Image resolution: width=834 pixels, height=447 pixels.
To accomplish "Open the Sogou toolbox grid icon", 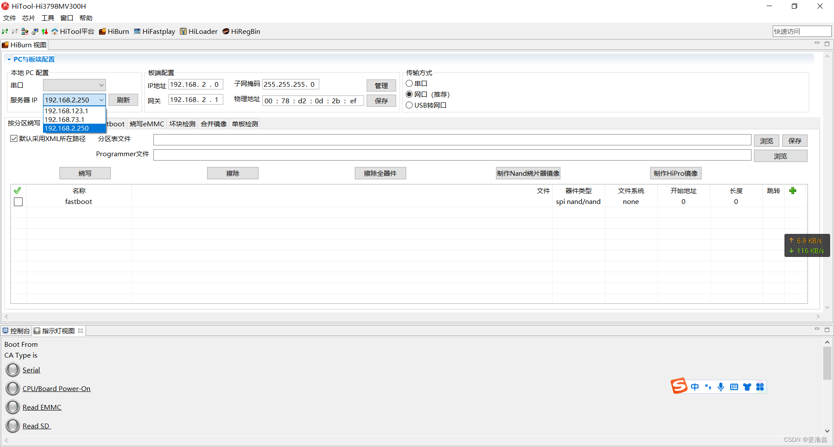I will [x=760, y=387].
